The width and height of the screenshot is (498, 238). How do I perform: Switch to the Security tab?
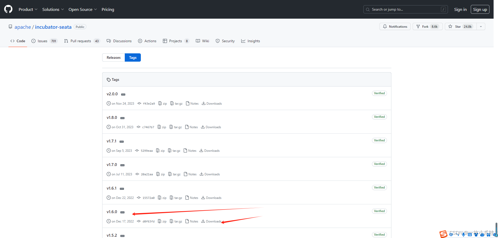(225, 41)
